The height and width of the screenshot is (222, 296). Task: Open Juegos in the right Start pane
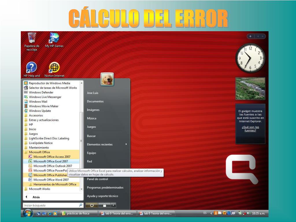point(91,127)
